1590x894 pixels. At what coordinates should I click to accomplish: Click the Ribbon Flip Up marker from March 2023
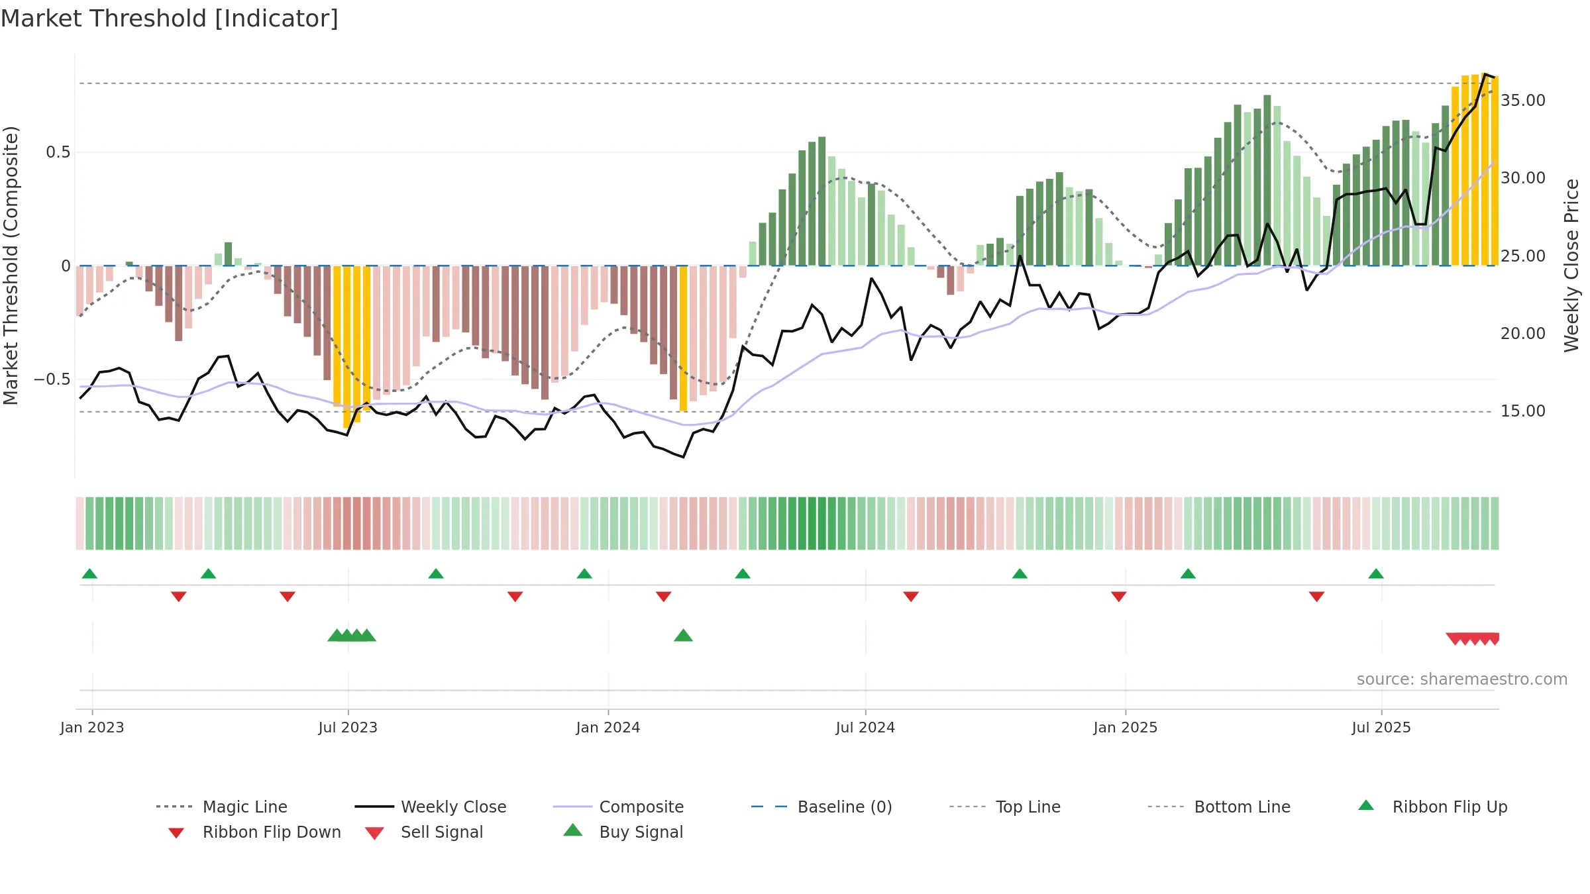pos(208,573)
